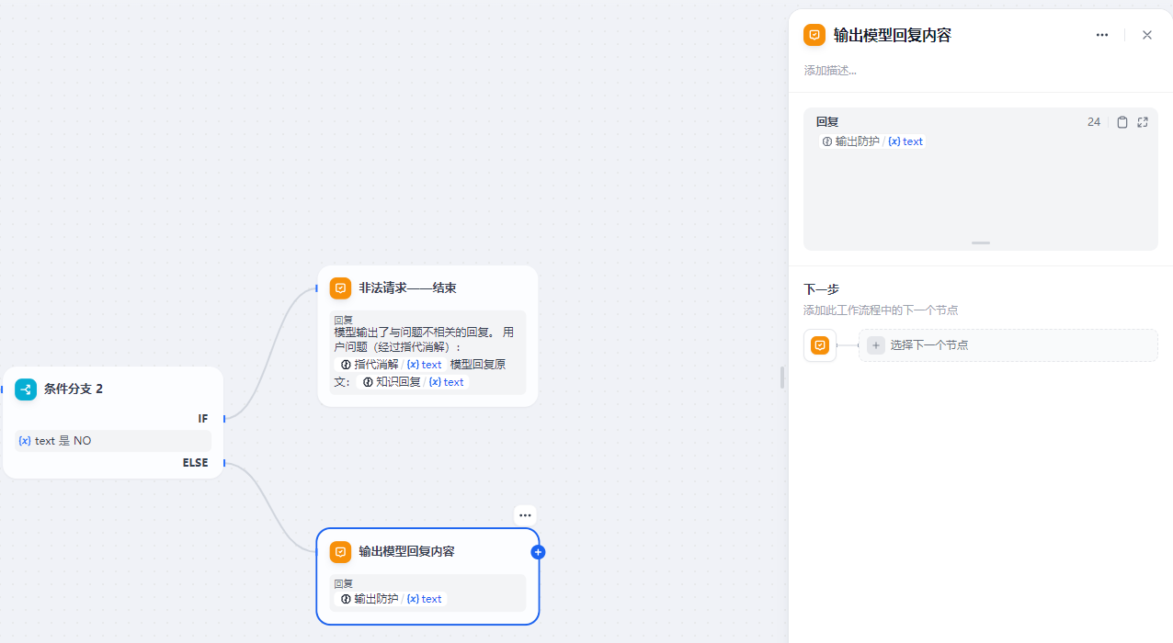Select the 条件分支 2 node title
Viewport: 1173px width, 643px height.
74,389
